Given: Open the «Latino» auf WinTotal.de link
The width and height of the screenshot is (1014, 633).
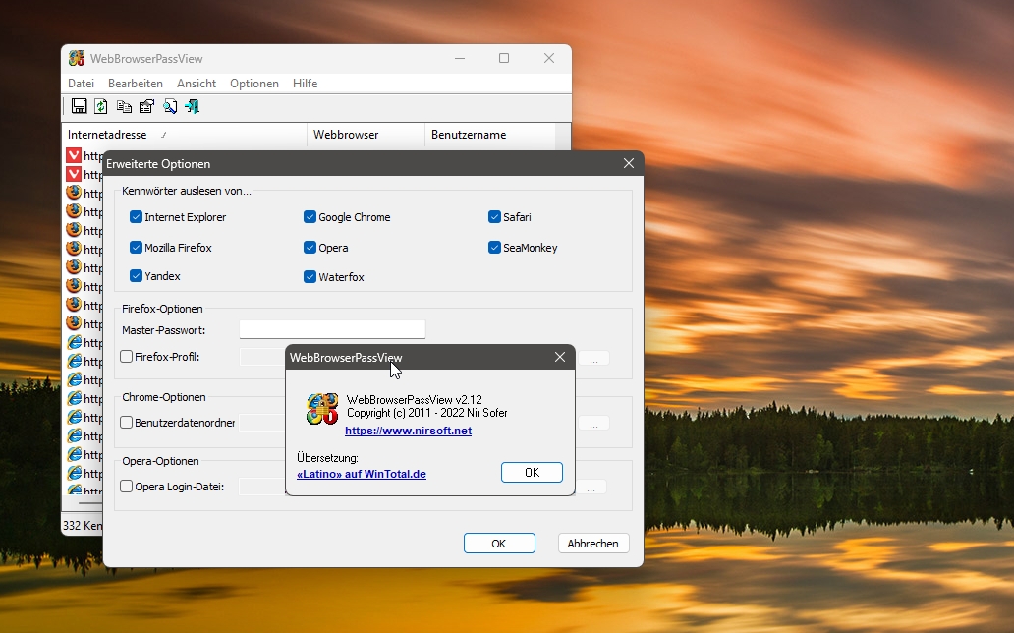Looking at the screenshot, I should click(362, 474).
